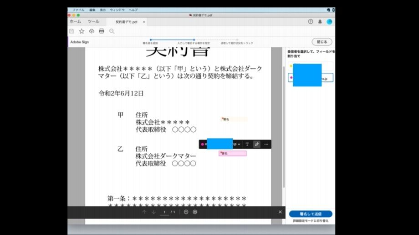Zoom out with the minus icon
This screenshot has width=419, height=235.
[186, 212]
